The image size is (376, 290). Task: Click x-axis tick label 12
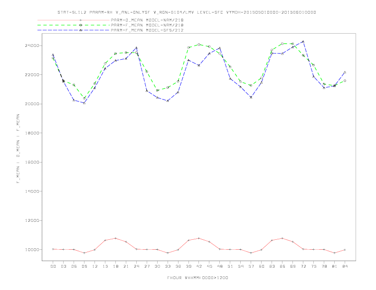click(95, 266)
